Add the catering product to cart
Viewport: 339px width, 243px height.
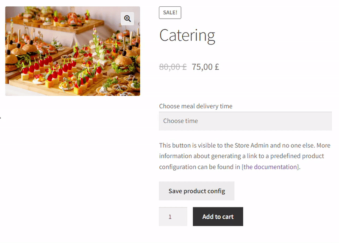tap(218, 217)
